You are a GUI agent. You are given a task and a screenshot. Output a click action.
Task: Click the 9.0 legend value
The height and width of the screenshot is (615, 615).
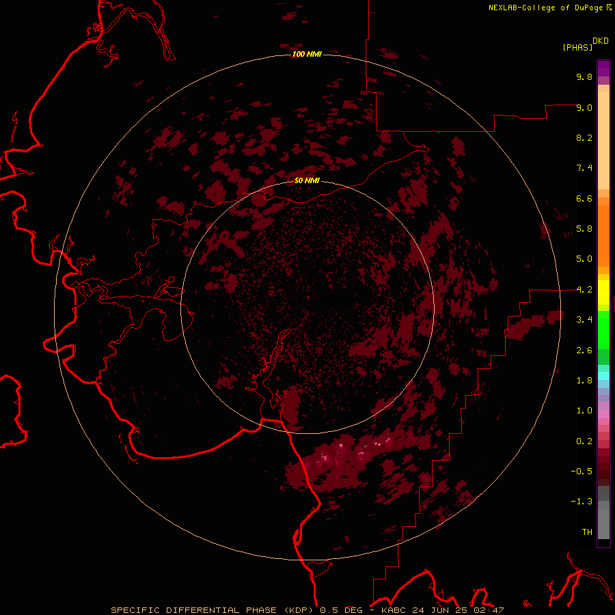[584, 107]
